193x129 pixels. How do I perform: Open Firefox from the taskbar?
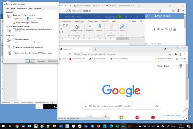click(98, 126)
